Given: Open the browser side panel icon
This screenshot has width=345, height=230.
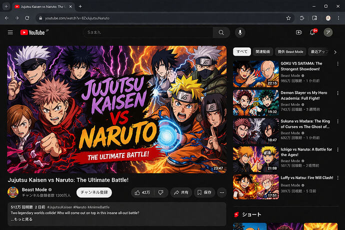Looking at the screenshot, I should coord(314,18).
